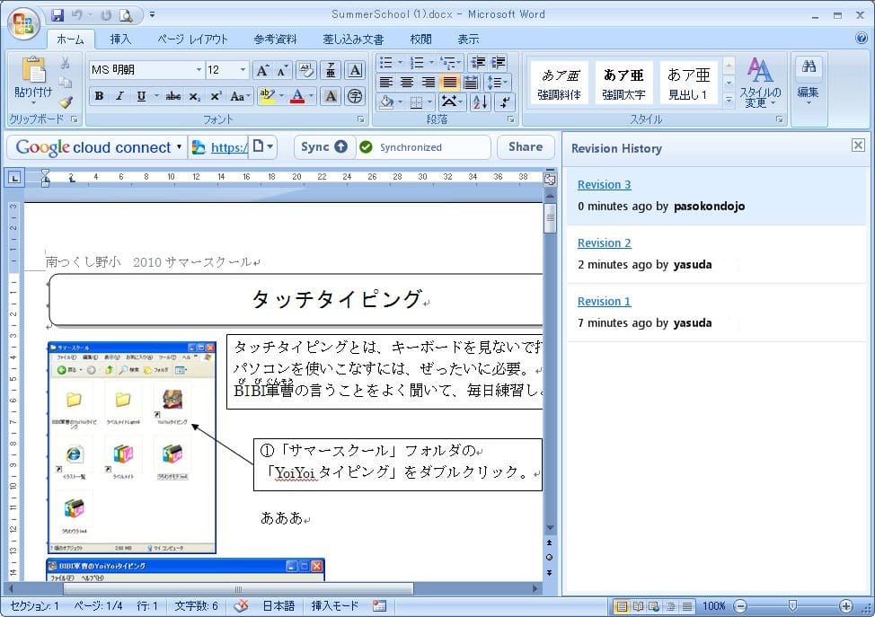Viewport: 875px width, 617px height.
Task: Click the Save icon in quick access toolbar
Action: 58,14
